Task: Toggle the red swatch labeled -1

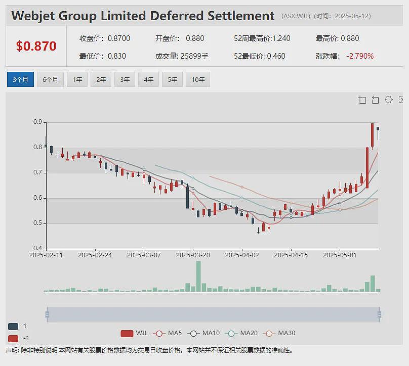Action: click(x=13, y=338)
